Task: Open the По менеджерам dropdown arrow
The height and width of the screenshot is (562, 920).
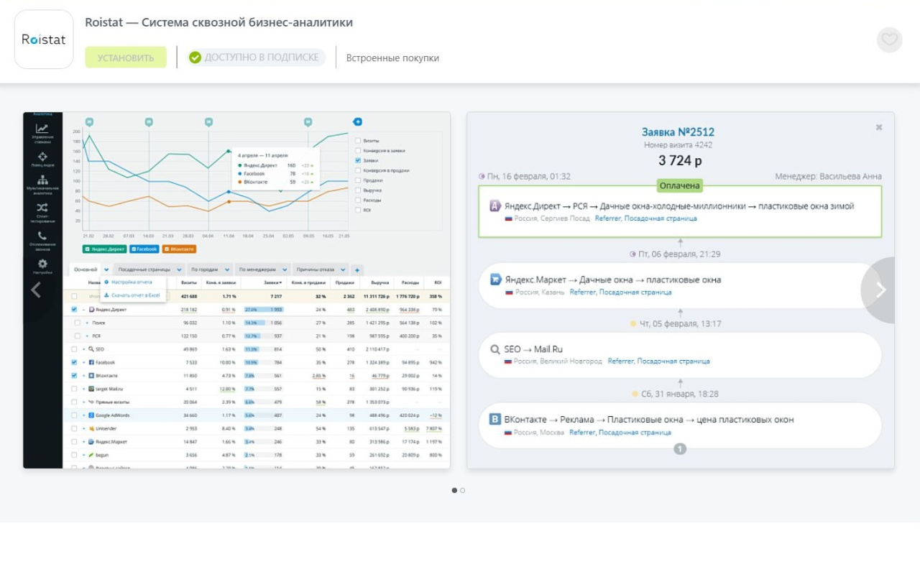Action: (x=285, y=270)
